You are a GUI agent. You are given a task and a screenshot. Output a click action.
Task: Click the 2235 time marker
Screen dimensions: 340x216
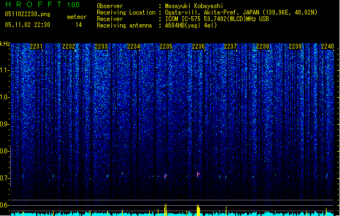coord(166,46)
